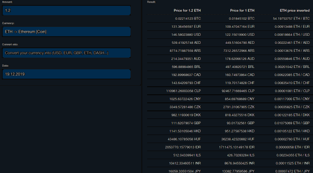Select the value 10412.33460511 INR
313x173 pixels.
pos(185,163)
